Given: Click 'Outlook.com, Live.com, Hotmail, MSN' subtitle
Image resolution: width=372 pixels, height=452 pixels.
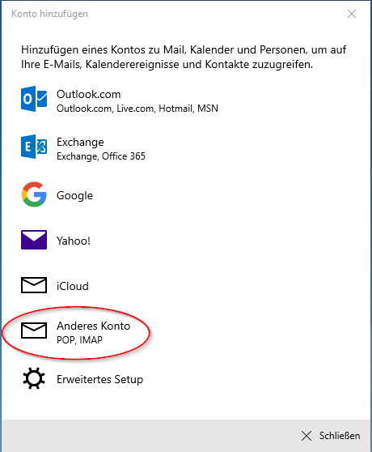Looking at the screenshot, I should pos(137,109).
